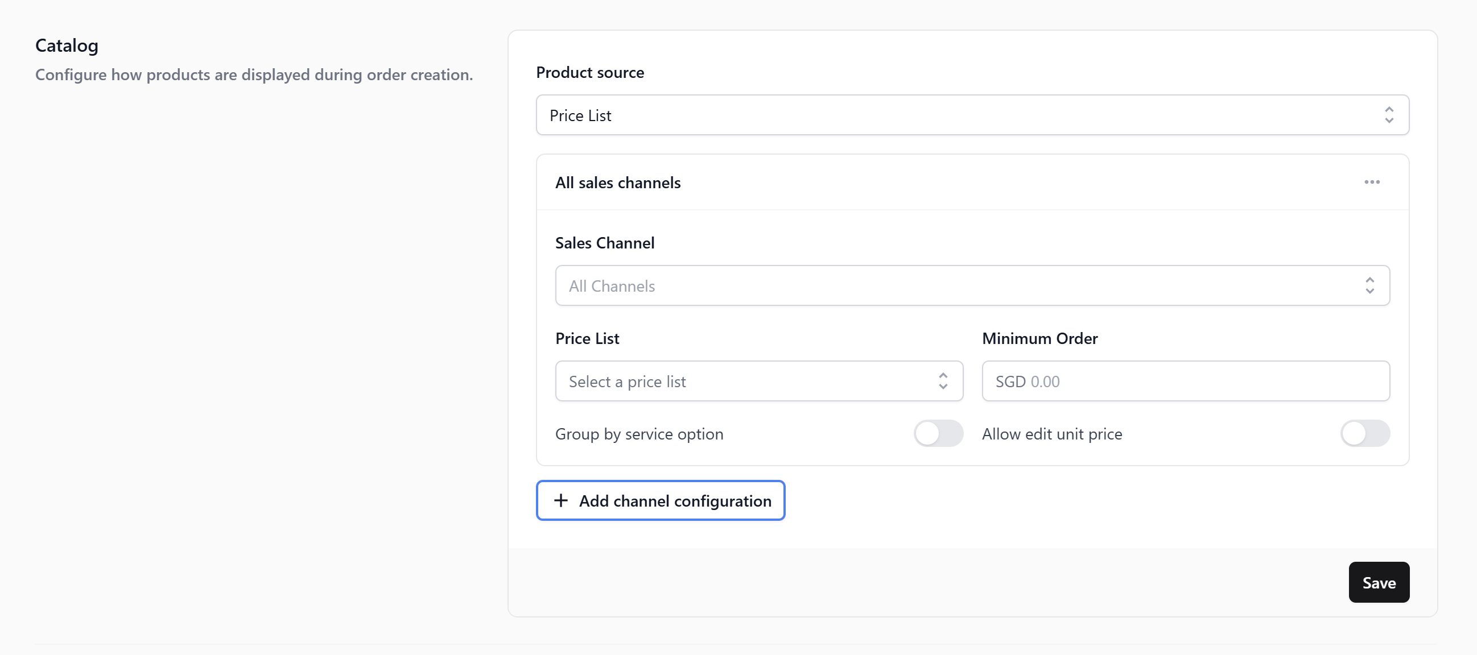Screen dimensions: 1477x655
Task: Click the All sales channels header
Action: 617,183
